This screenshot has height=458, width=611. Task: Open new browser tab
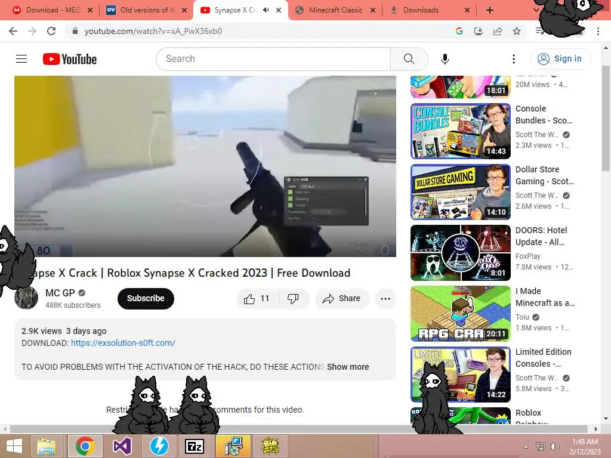click(x=490, y=10)
